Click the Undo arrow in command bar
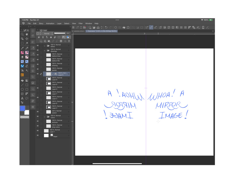This screenshot has height=183, width=236. tap(106, 27)
